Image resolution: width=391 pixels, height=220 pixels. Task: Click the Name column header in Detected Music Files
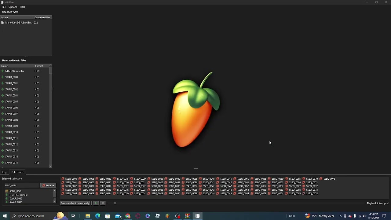[x=17, y=66]
